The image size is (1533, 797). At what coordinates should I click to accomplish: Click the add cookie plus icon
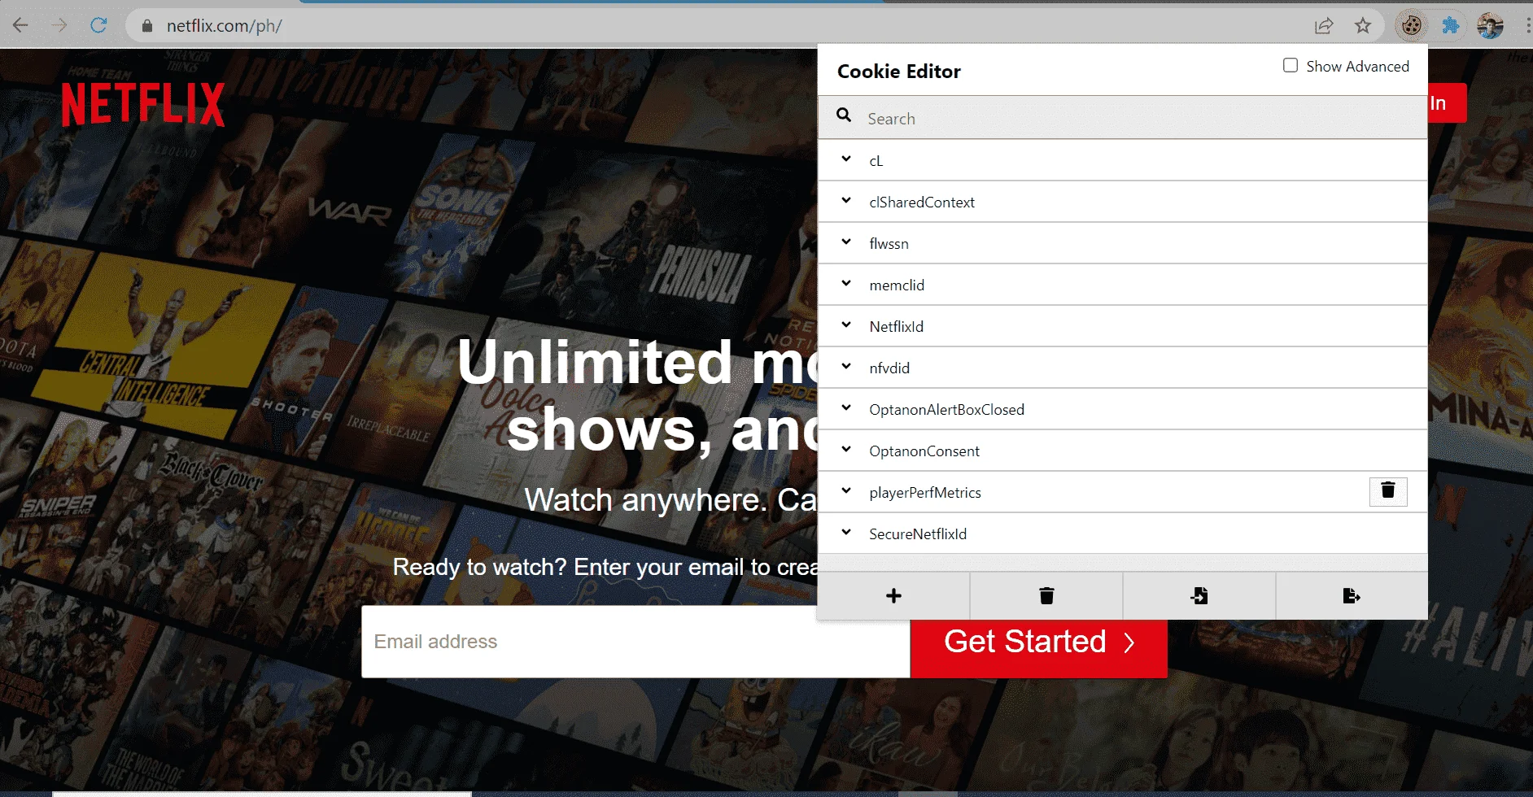[x=893, y=596]
